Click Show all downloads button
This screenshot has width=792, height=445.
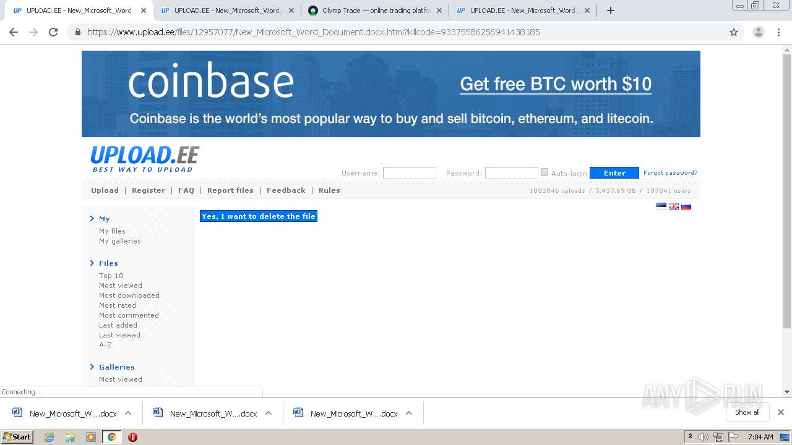pyautogui.click(x=747, y=412)
